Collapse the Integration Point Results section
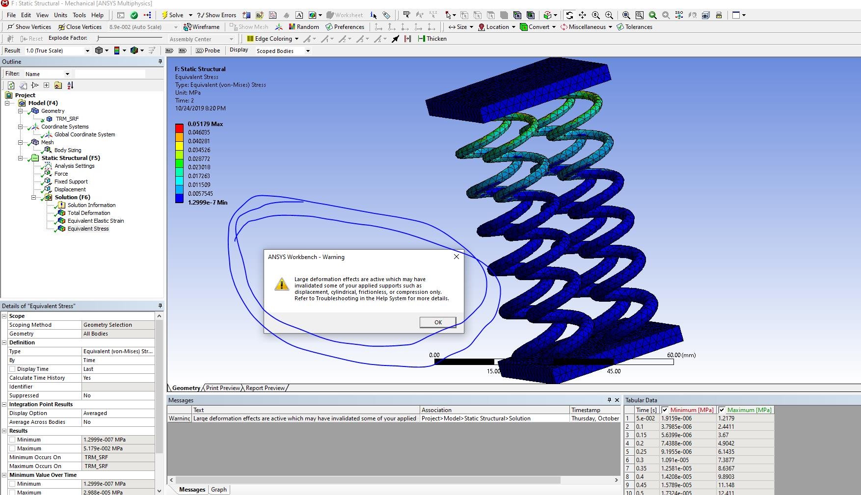This screenshot has width=861, height=495. [x=4, y=404]
